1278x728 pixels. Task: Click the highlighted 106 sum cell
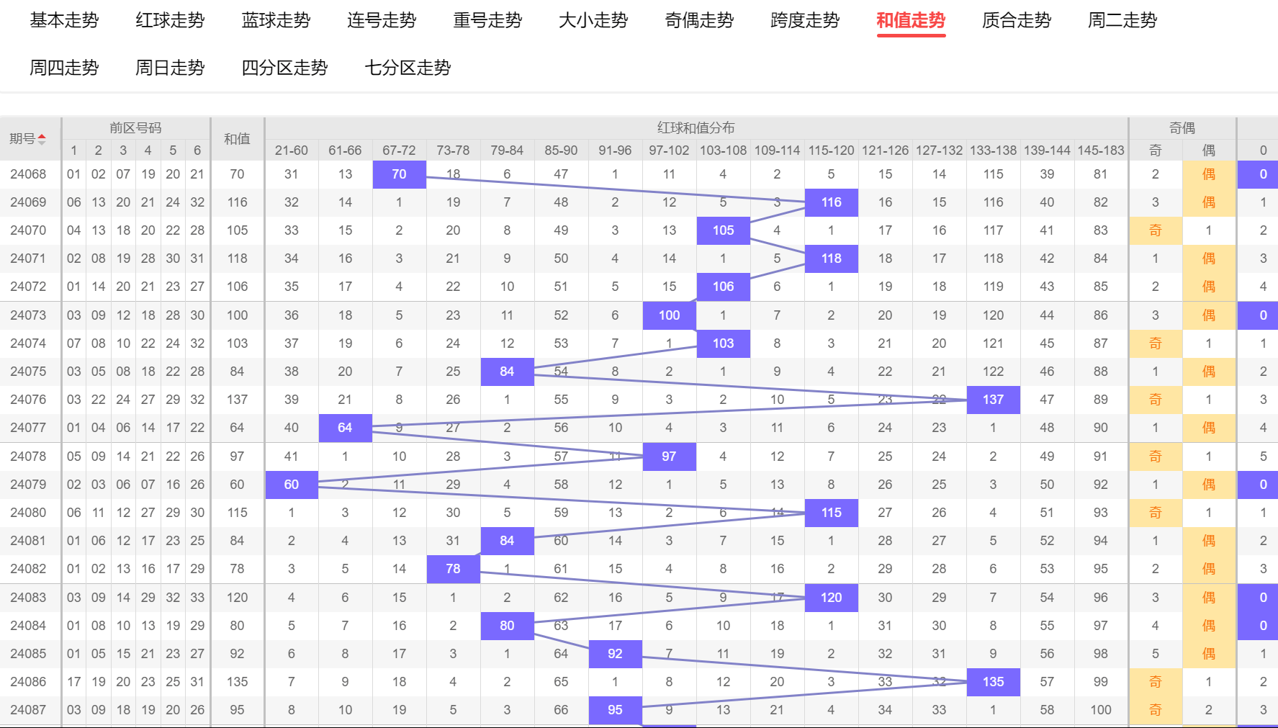point(723,287)
